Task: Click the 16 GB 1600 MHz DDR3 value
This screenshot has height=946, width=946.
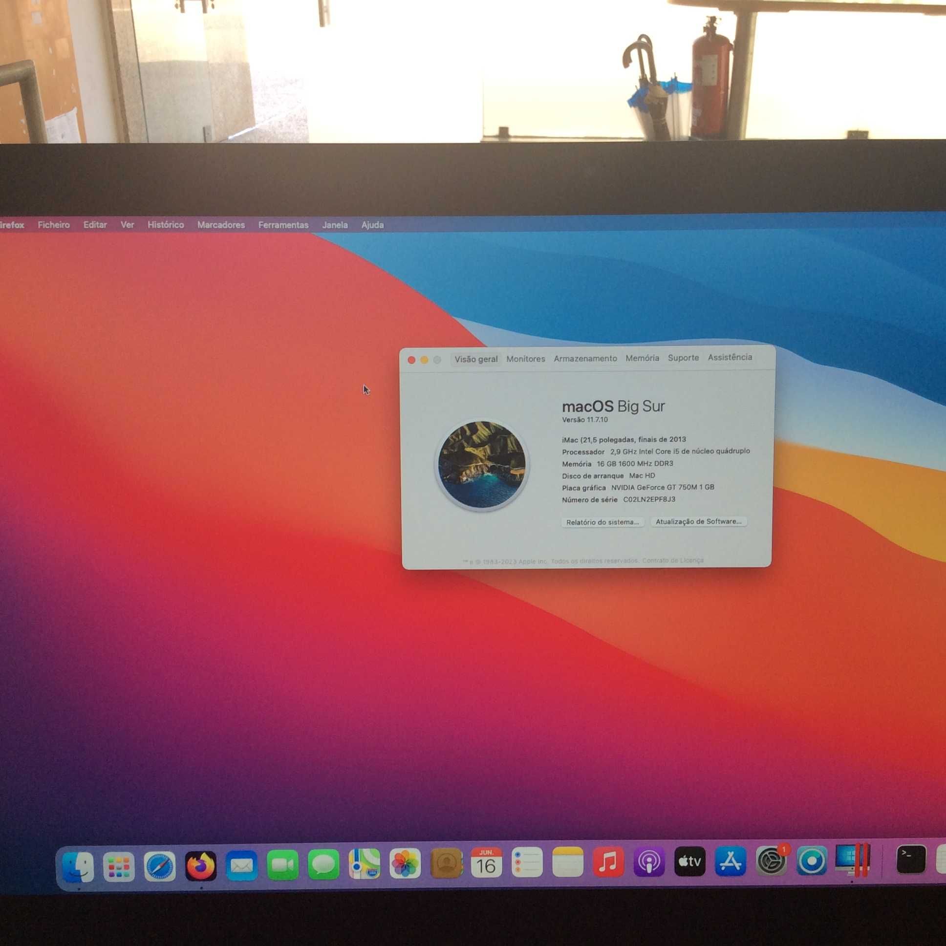Action: point(635,464)
